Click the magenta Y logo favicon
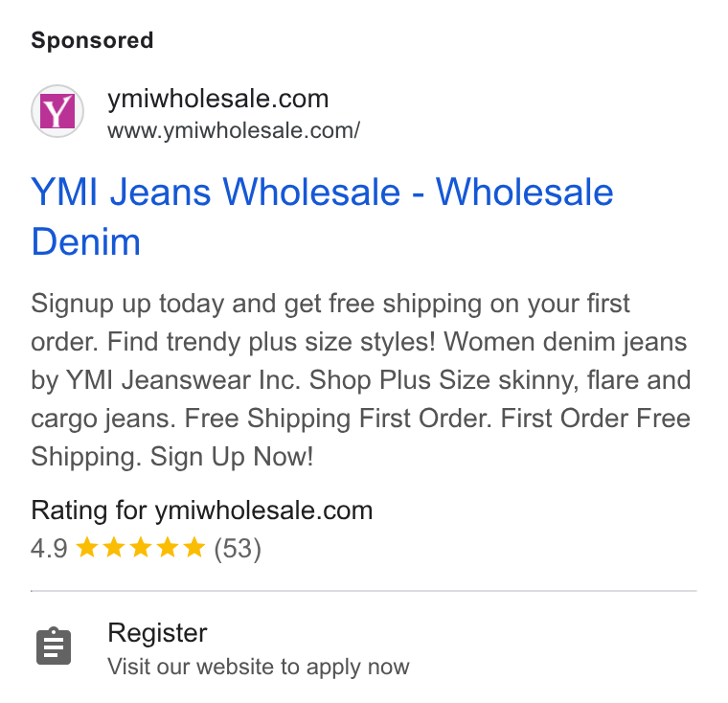728x703 pixels. (57, 111)
